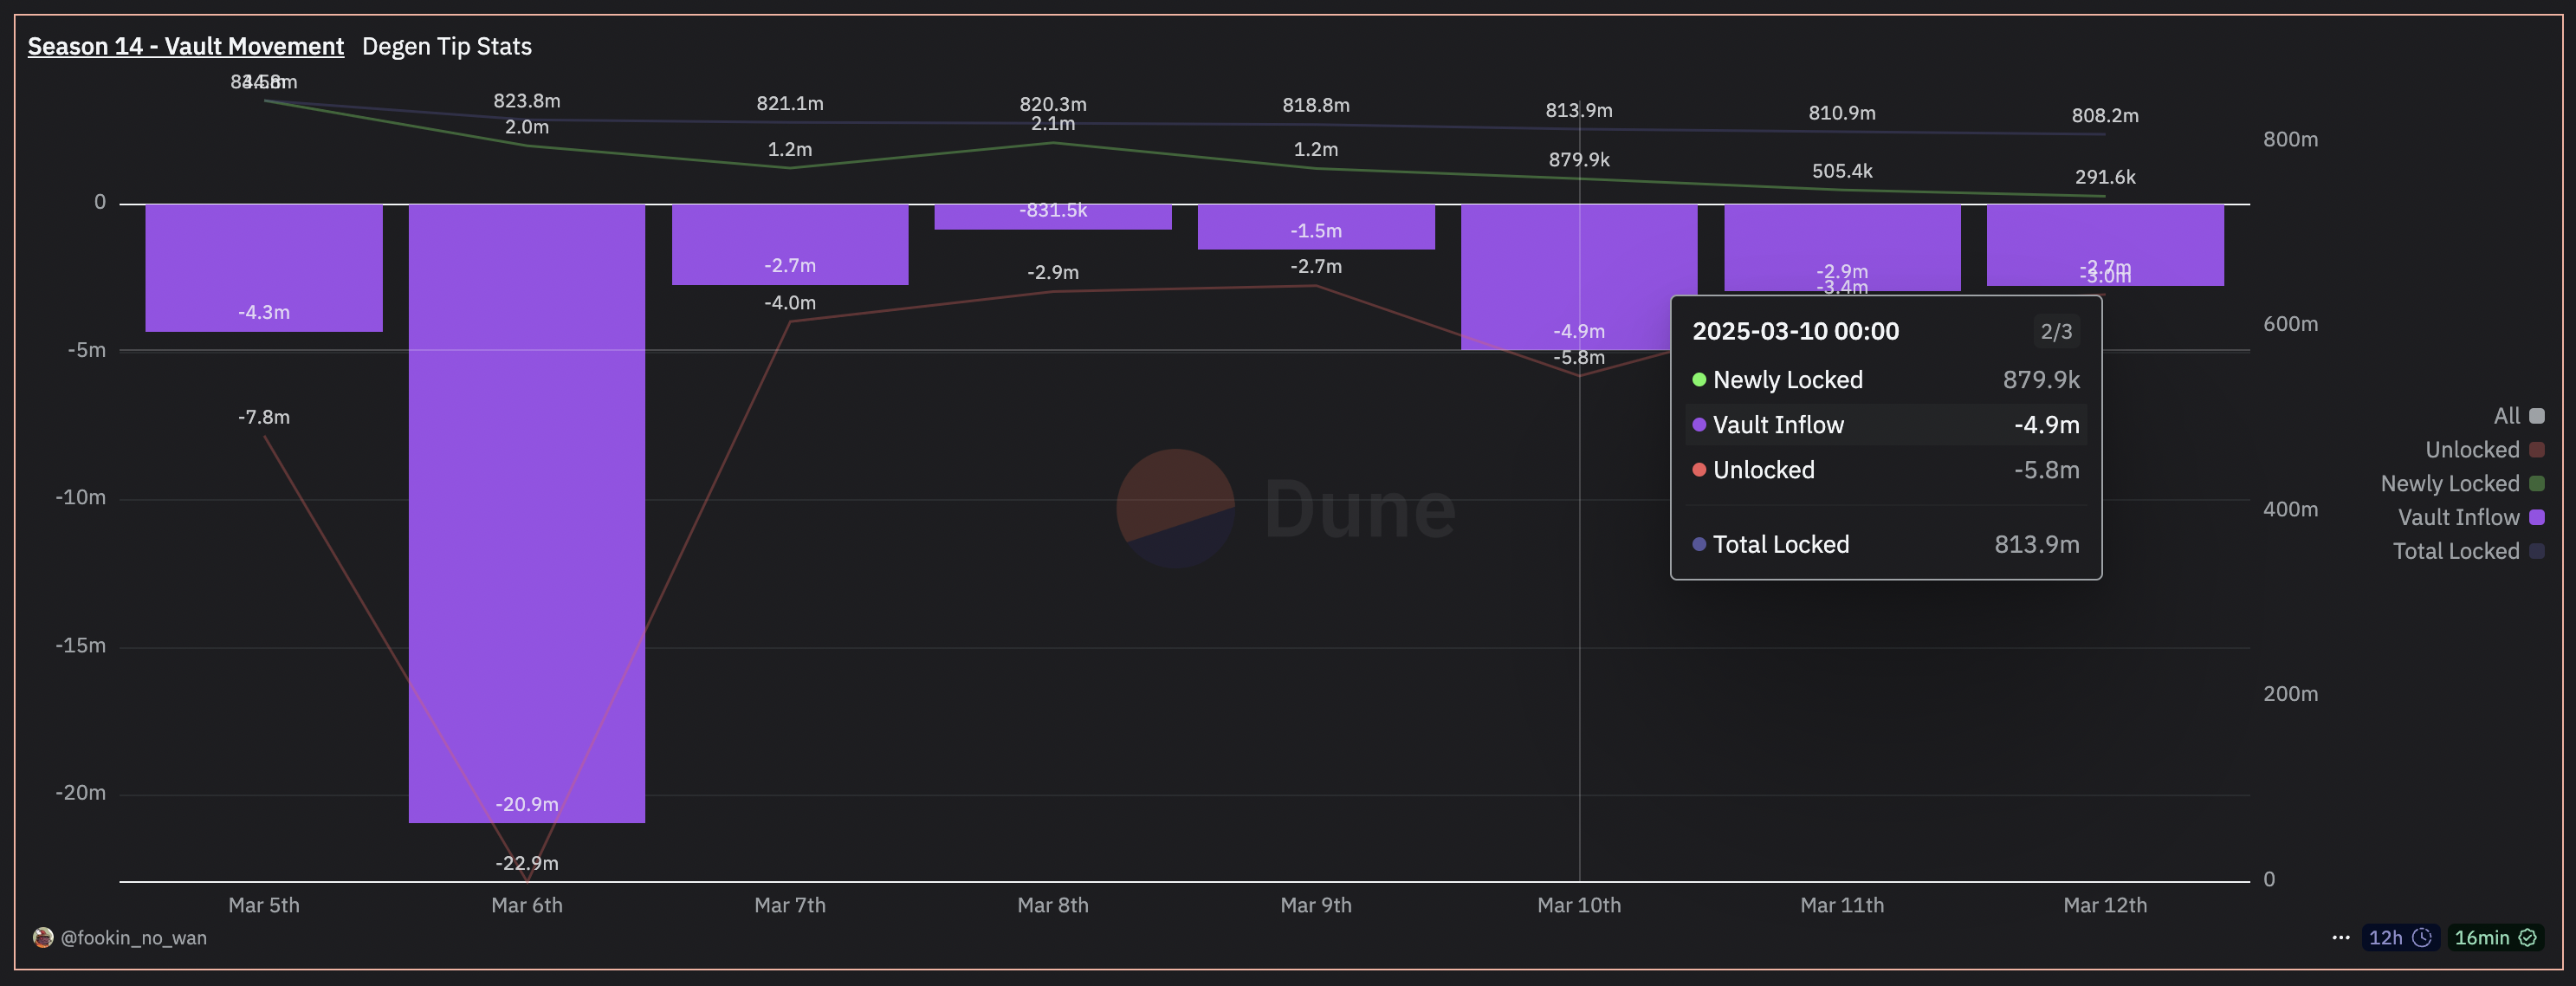The width and height of the screenshot is (2576, 986).
Task: Click the 820.3m Total Locked label
Action: point(1053,104)
